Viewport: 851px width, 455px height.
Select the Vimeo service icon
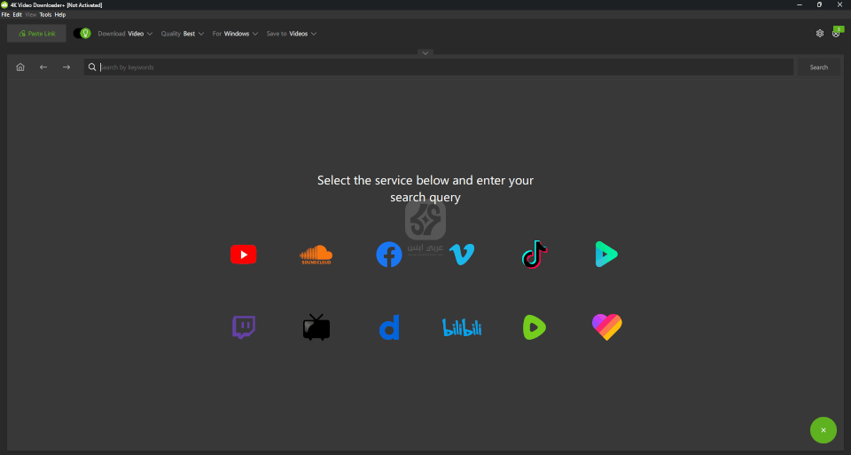(462, 254)
